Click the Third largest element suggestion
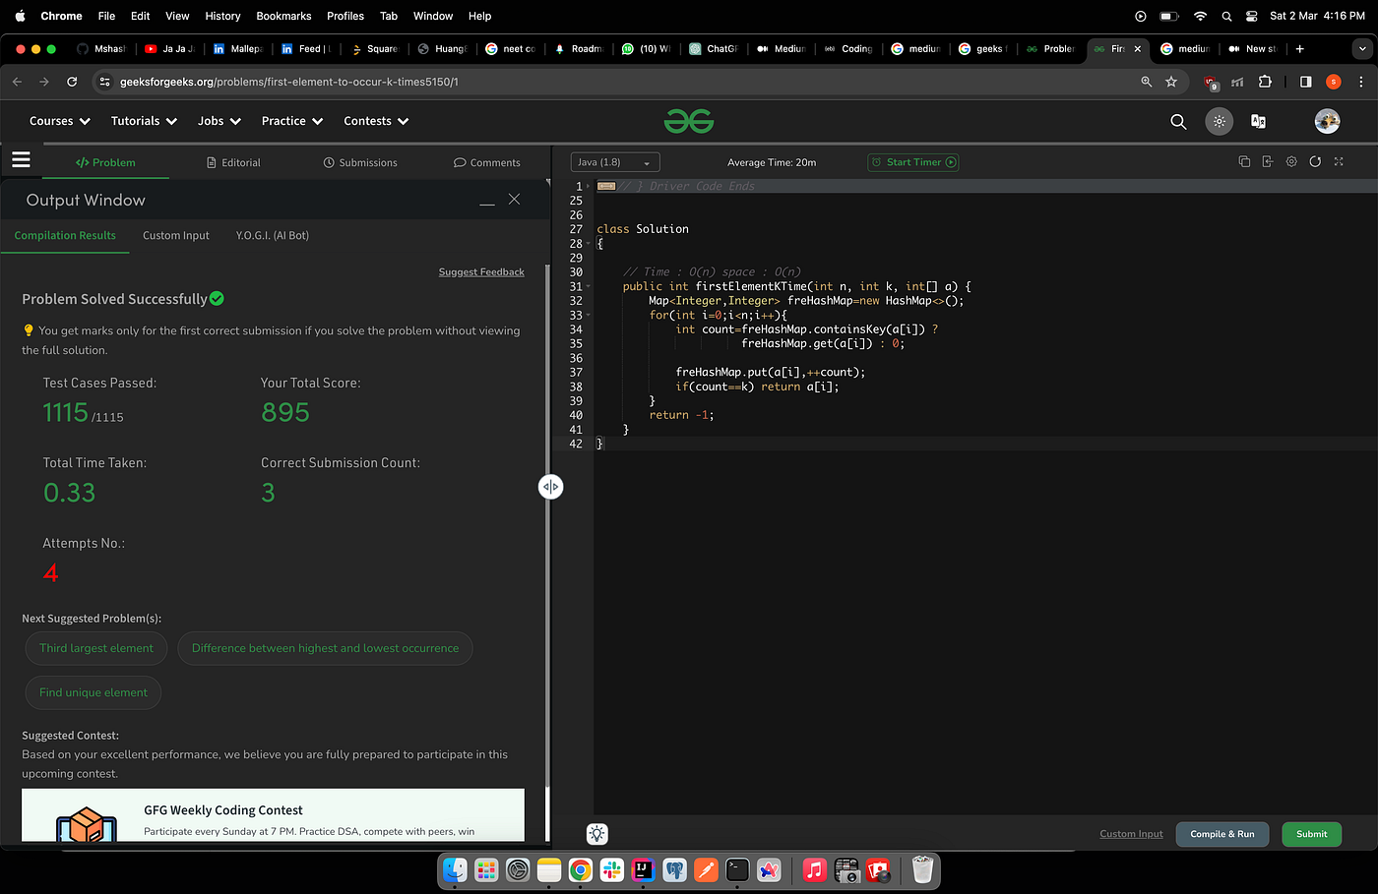The image size is (1378, 894). click(x=96, y=648)
